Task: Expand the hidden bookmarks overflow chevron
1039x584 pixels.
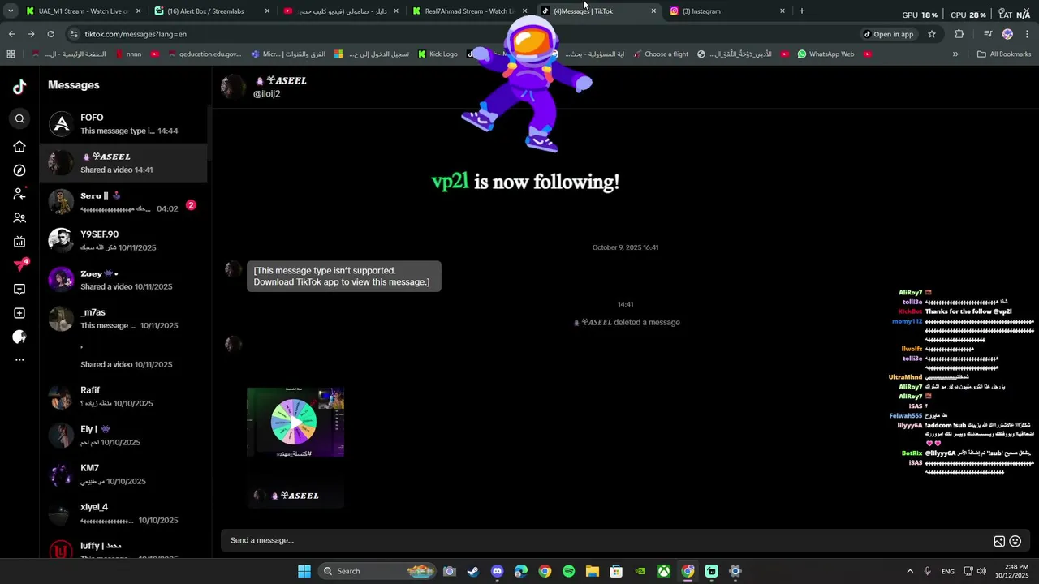Action: 955,54
